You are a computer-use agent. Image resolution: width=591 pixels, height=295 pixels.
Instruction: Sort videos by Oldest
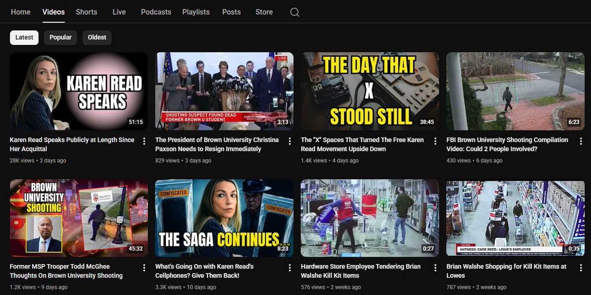click(97, 37)
